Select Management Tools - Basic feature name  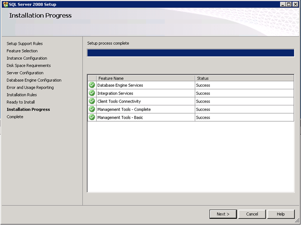coord(120,117)
